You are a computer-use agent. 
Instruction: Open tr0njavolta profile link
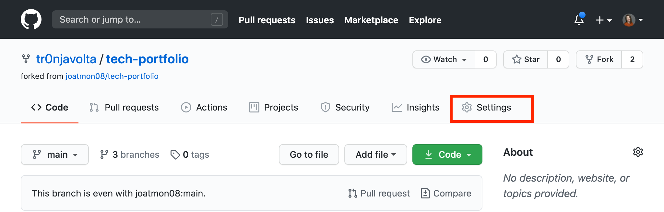coord(66,59)
